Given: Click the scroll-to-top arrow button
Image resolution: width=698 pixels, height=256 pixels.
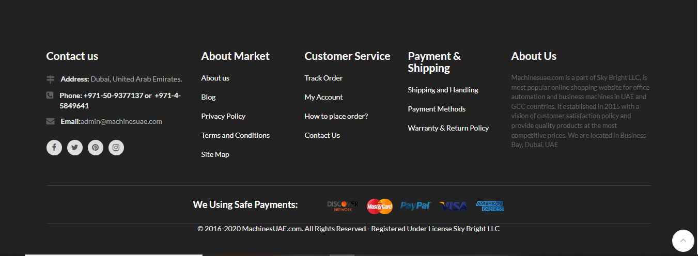Looking at the screenshot, I should 683,241.
